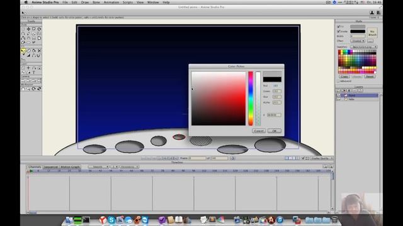403x226 pixels.
Task: Toggle the checkbox left of Display Quality
Action: pyautogui.click(x=303, y=158)
